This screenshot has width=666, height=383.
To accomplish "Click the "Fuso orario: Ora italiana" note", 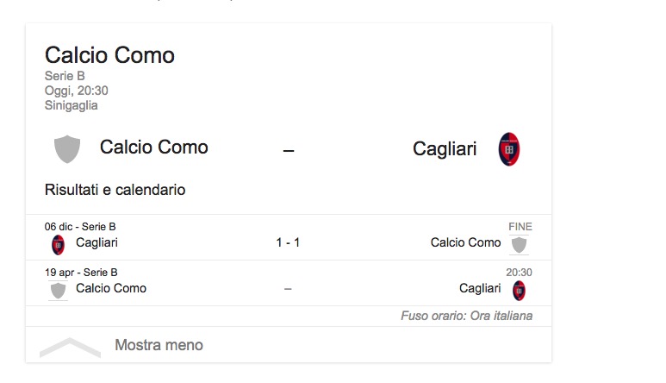I will click(x=466, y=316).
